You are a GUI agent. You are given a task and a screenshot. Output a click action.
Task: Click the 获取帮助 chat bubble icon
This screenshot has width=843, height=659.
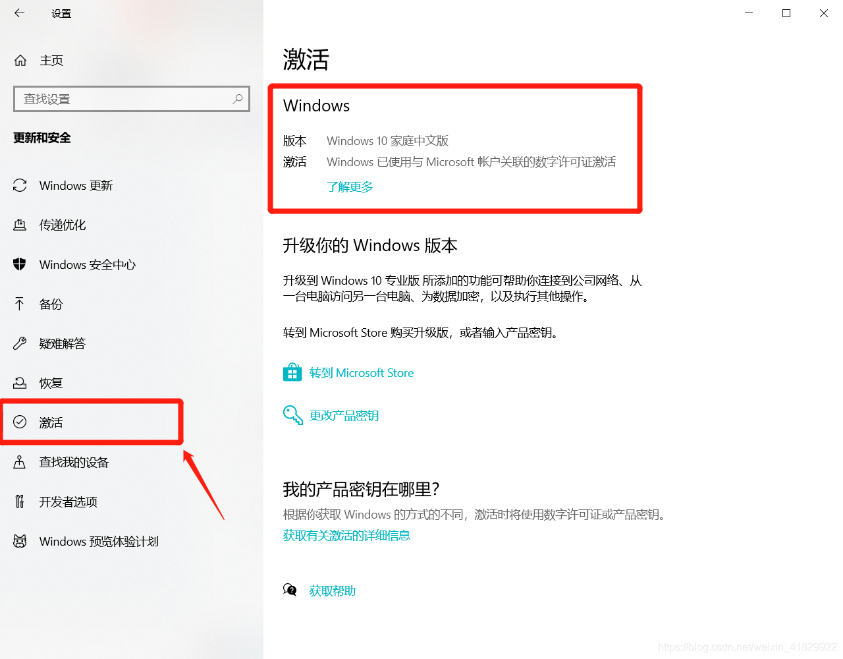pyautogui.click(x=290, y=590)
